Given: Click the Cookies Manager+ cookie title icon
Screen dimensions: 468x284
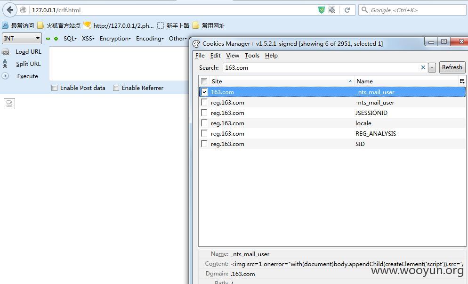Looking at the screenshot, I should (x=196, y=44).
